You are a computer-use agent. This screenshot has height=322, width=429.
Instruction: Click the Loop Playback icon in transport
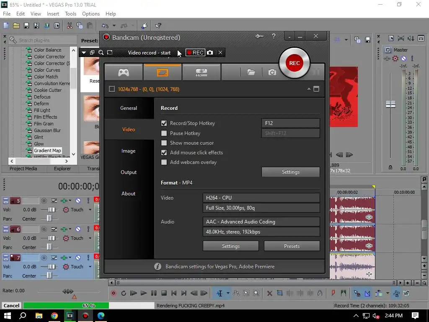(x=124, y=293)
